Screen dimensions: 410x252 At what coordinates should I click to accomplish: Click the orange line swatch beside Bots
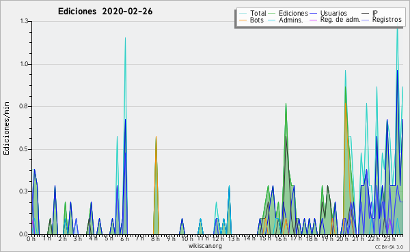coord(243,20)
